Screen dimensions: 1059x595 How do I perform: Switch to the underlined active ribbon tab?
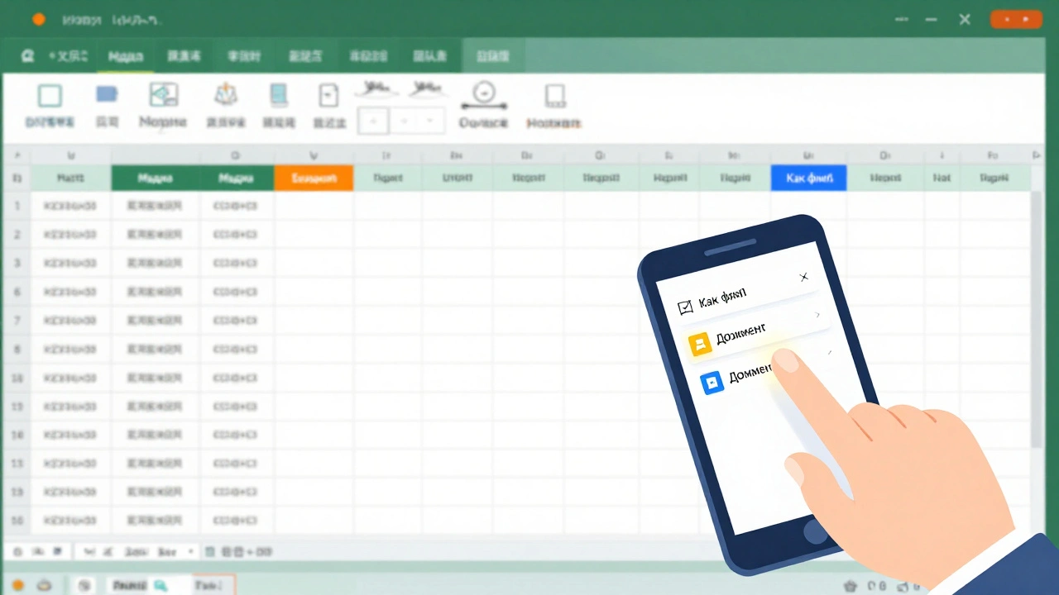(x=125, y=56)
